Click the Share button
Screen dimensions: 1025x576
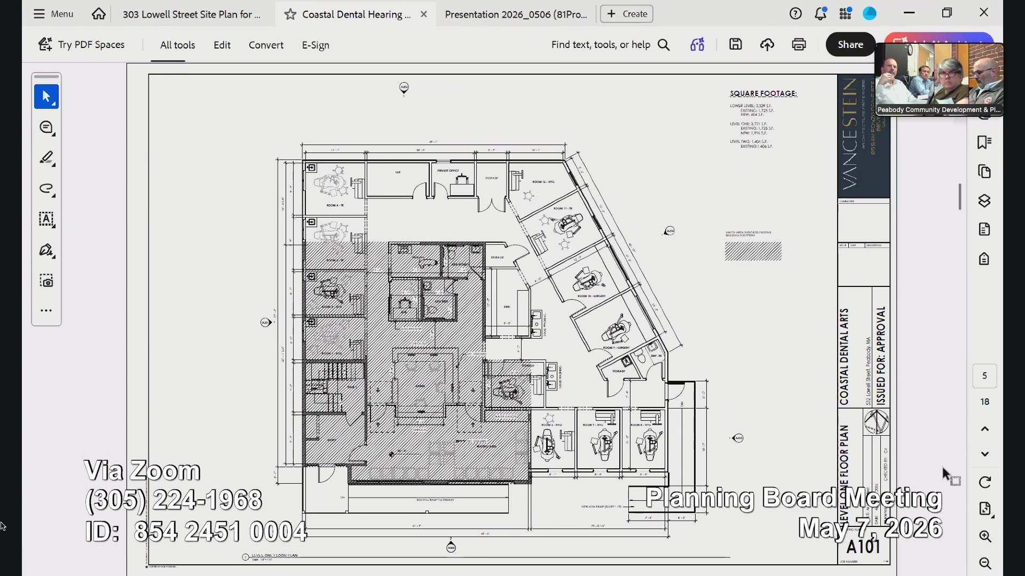click(850, 45)
